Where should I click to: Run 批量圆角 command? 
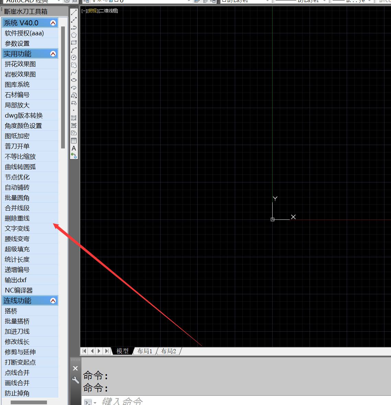(30, 198)
